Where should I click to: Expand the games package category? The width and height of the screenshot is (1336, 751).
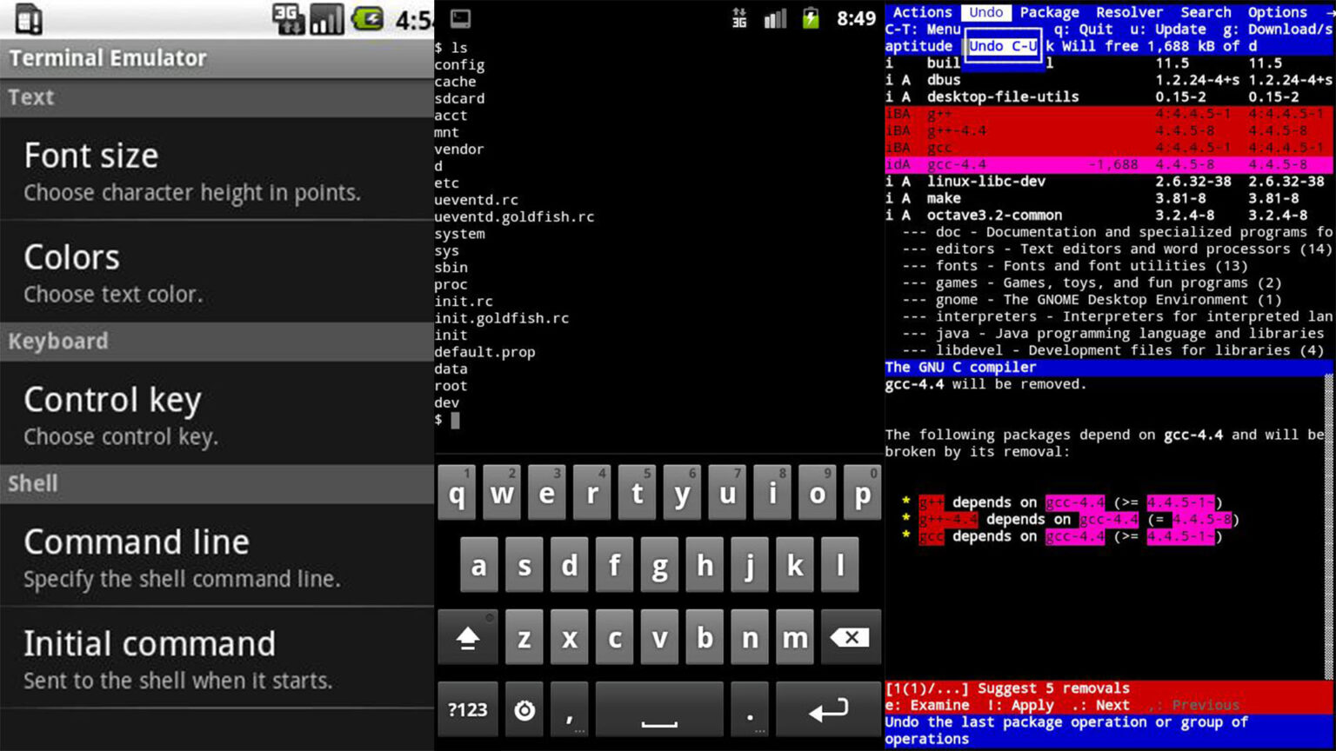click(957, 282)
